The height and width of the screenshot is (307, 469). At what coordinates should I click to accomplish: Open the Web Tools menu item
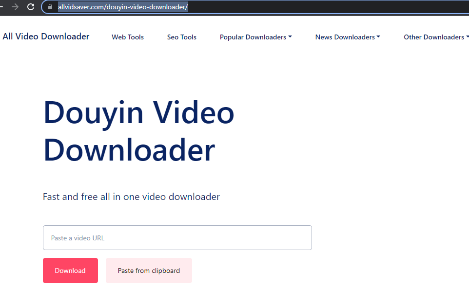coord(128,37)
